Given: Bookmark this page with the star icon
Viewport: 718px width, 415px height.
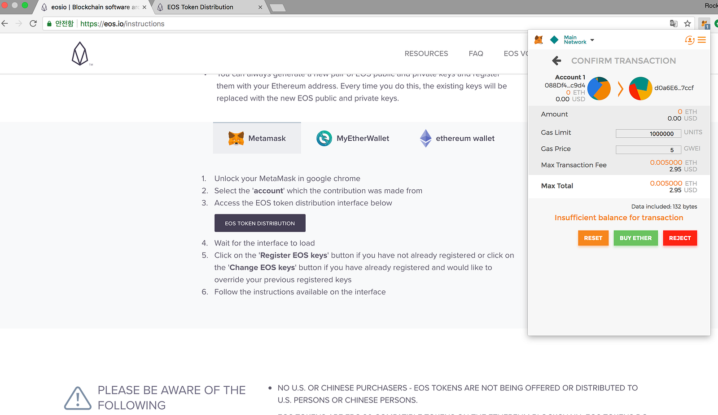Looking at the screenshot, I should (687, 23).
